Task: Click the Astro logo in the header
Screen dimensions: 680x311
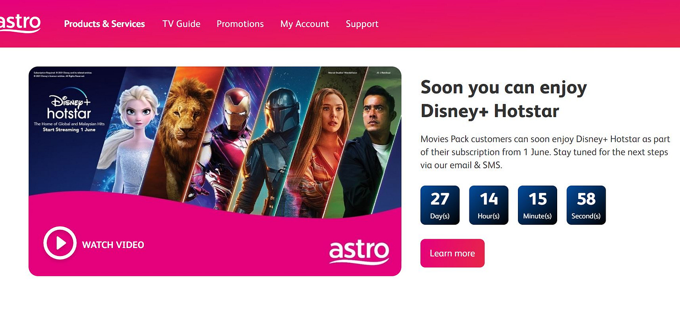Action: click(x=20, y=23)
